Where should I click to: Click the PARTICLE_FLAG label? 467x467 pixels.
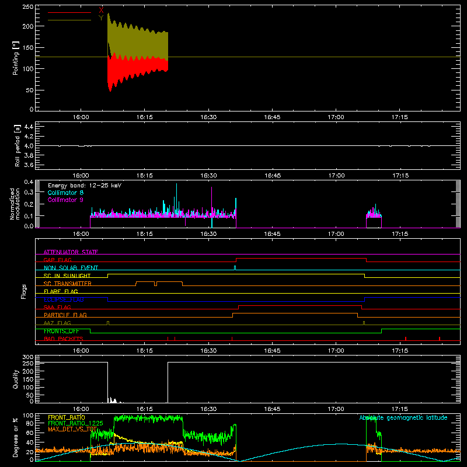[x=65, y=315]
